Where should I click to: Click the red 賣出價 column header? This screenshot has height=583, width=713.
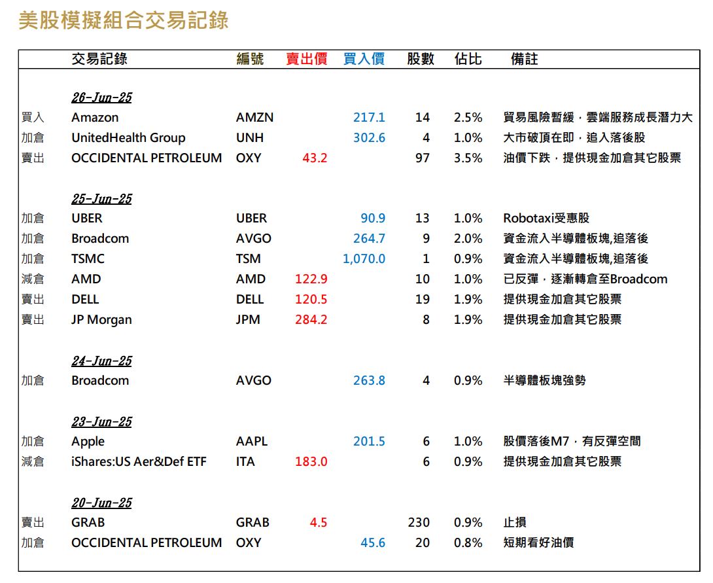click(x=307, y=59)
